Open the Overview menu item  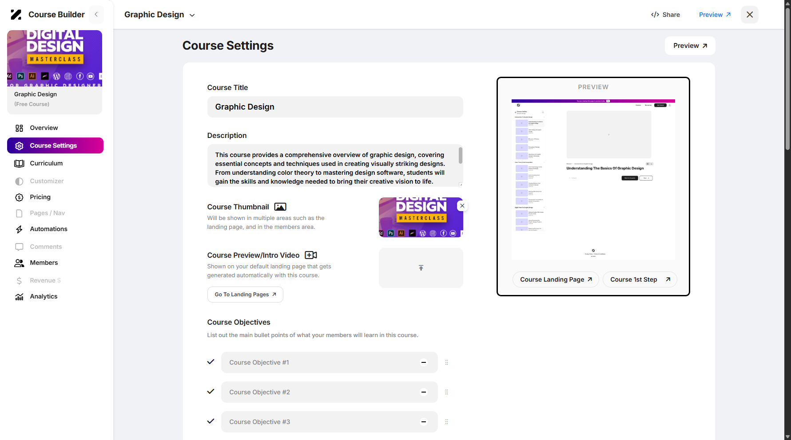pos(55,128)
